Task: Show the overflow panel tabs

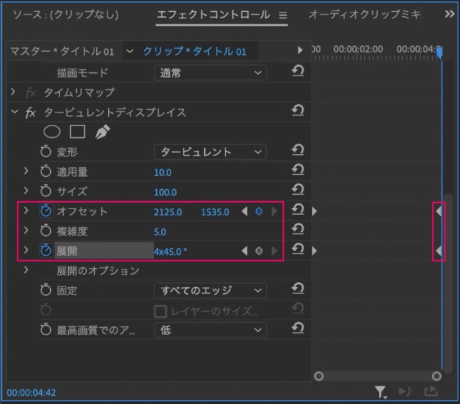Action: (449, 14)
